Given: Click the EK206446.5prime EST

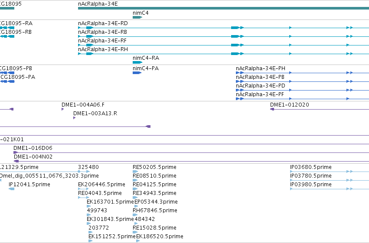Looking at the screenshot, I should tap(83, 189).
